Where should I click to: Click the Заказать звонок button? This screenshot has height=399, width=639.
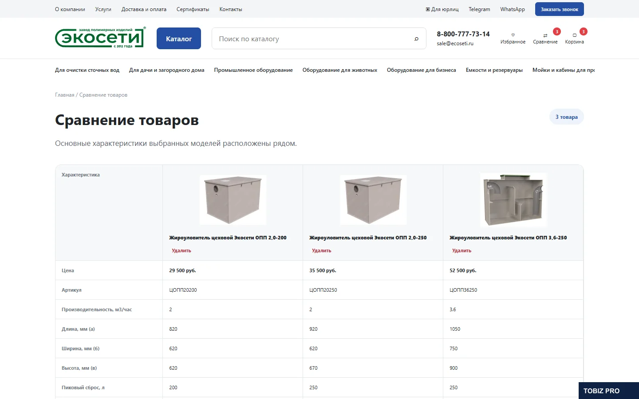click(x=560, y=9)
